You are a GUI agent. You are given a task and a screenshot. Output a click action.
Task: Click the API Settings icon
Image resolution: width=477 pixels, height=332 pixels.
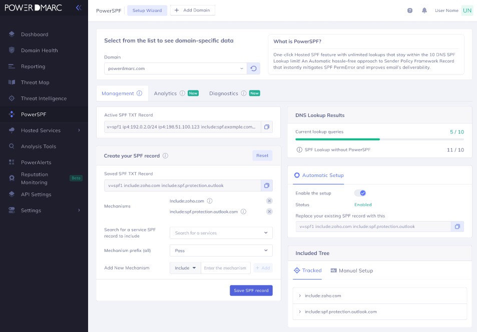point(12,194)
